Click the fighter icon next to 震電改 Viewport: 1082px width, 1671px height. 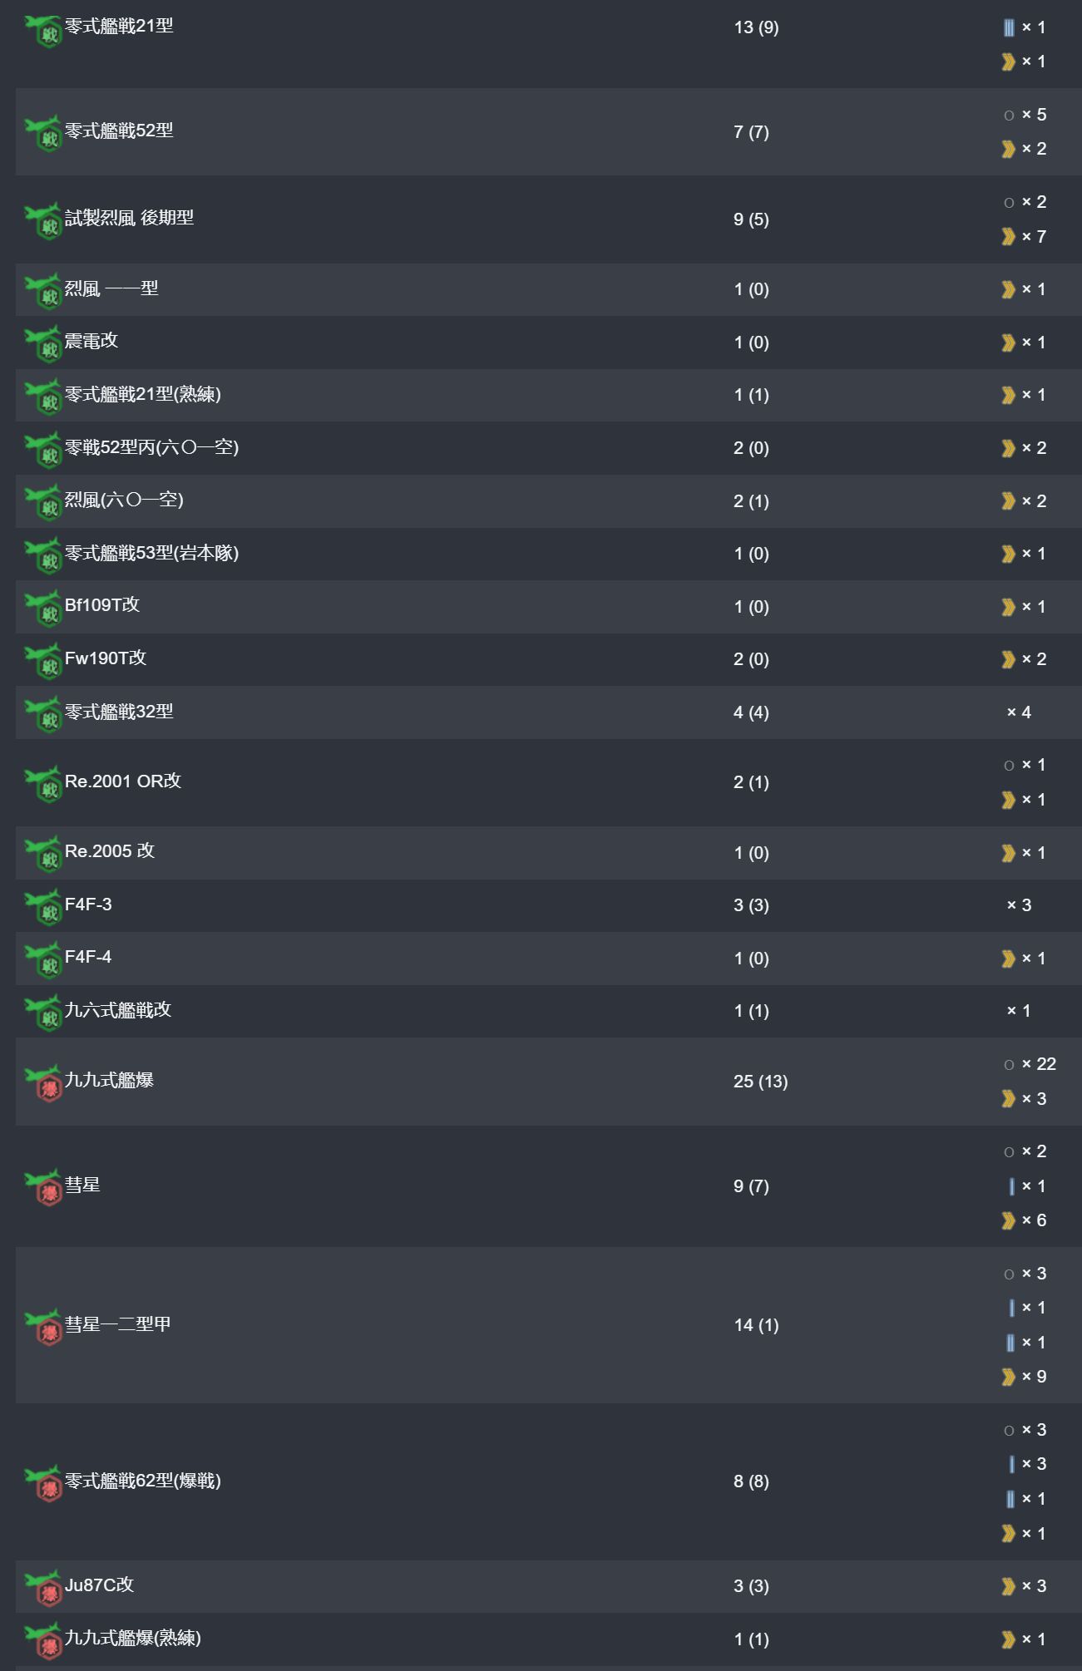tap(43, 344)
